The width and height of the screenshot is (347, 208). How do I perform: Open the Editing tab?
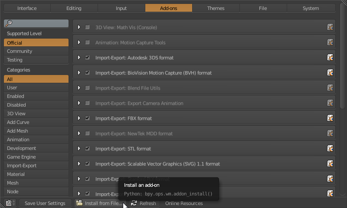(x=74, y=8)
